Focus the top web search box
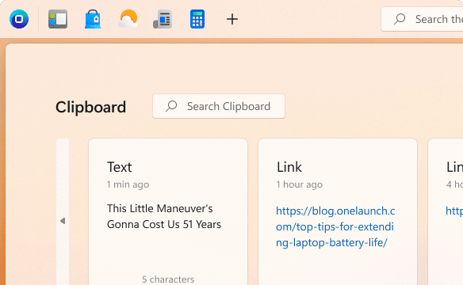Viewport: 463px width, 285px height. click(x=422, y=19)
